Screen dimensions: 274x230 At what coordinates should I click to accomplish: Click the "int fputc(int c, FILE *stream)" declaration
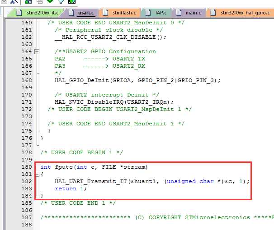[94, 167]
